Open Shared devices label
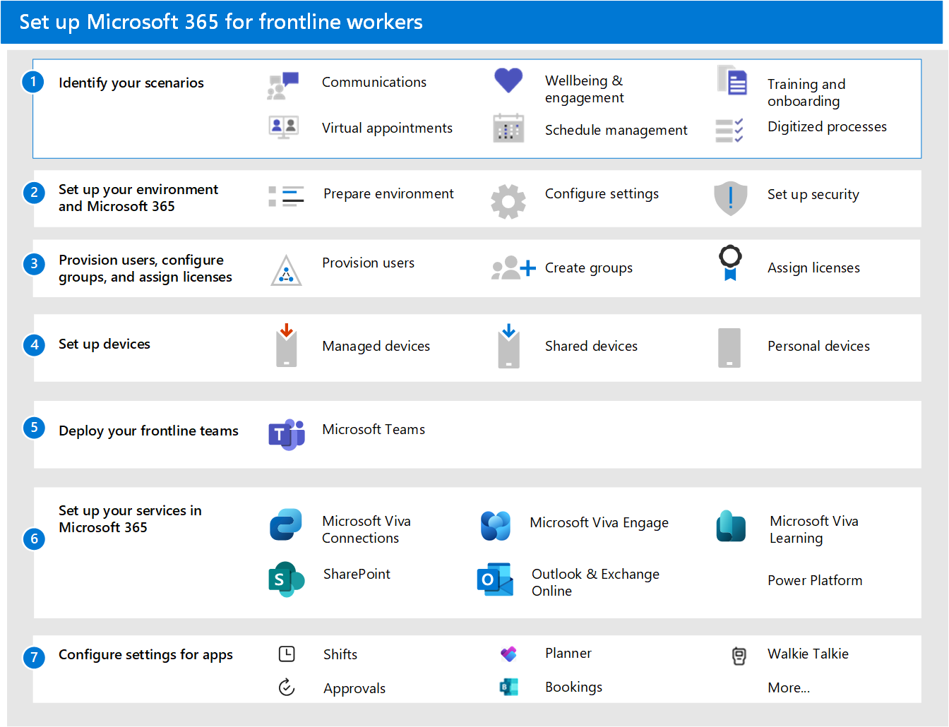This screenshot has height=727, width=949. (x=591, y=346)
